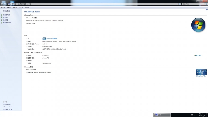208x117 pixels.
Task: Select Control Panel (控制台) in the breadcrumb
Action: 14,4
